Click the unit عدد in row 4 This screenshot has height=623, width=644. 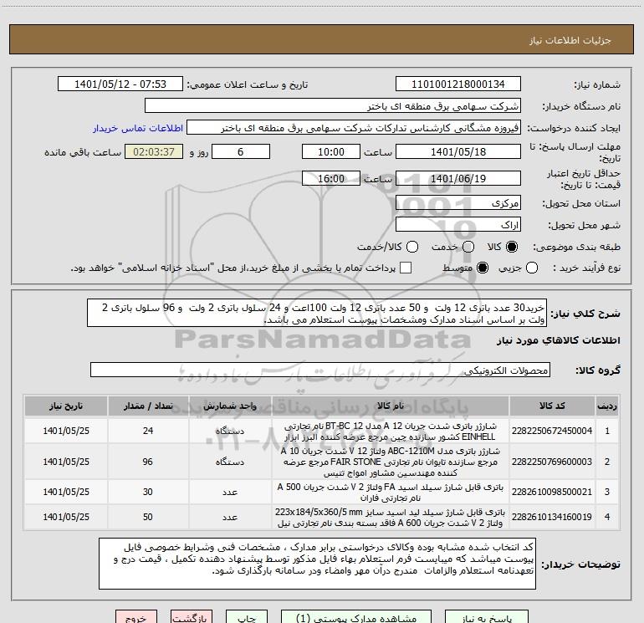point(230,517)
